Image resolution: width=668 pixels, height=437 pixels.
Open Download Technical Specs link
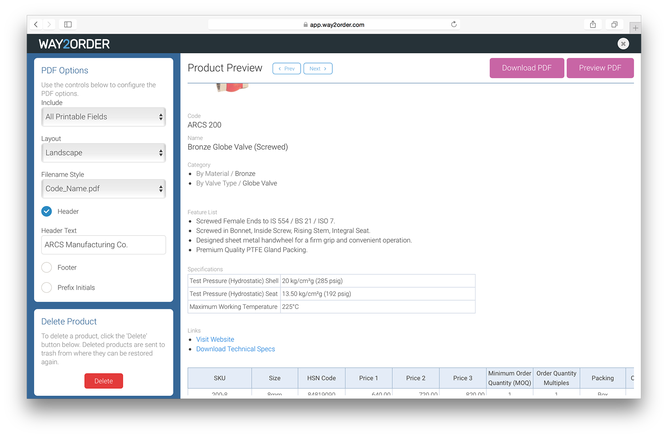point(235,349)
